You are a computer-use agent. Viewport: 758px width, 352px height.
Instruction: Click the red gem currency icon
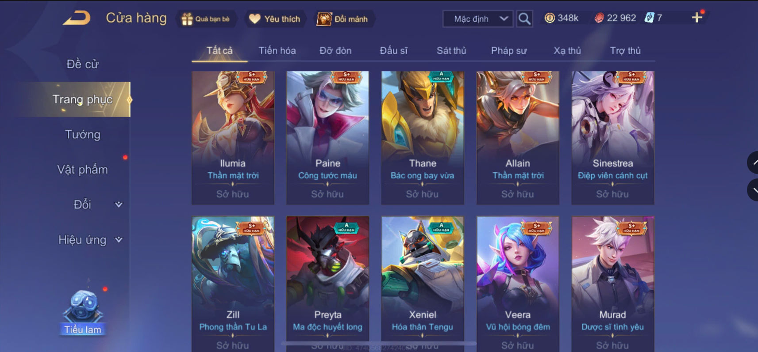[x=599, y=18]
